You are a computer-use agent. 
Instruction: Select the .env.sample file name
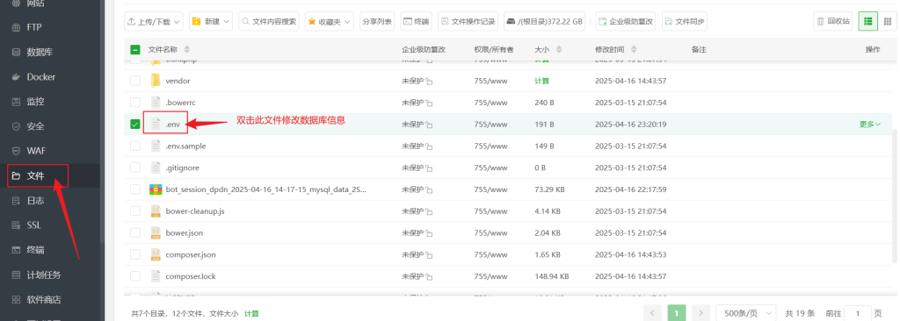pos(185,146)
